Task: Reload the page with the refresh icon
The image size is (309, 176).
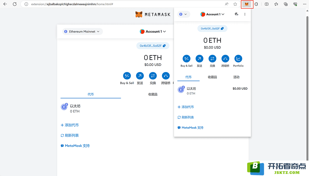Action: 15,4
